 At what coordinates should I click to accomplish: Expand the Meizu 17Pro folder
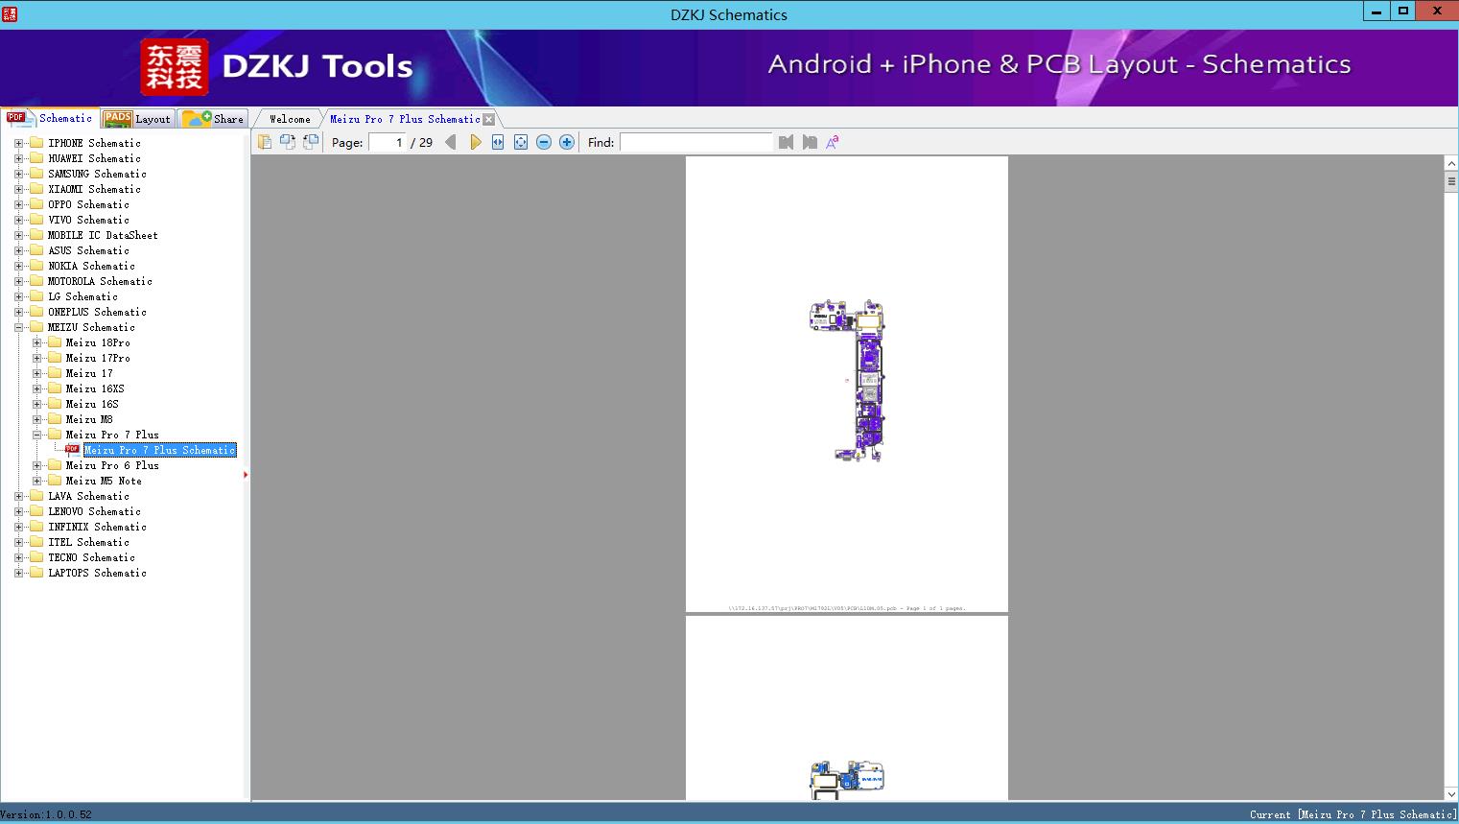coord(36,358)
